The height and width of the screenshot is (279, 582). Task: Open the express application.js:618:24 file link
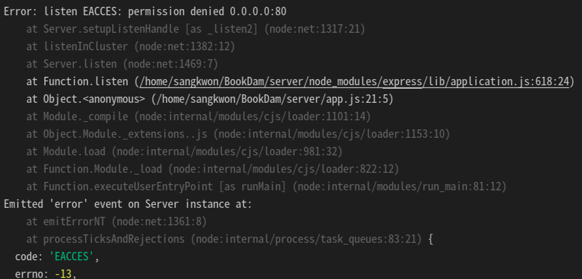(354, 81)
